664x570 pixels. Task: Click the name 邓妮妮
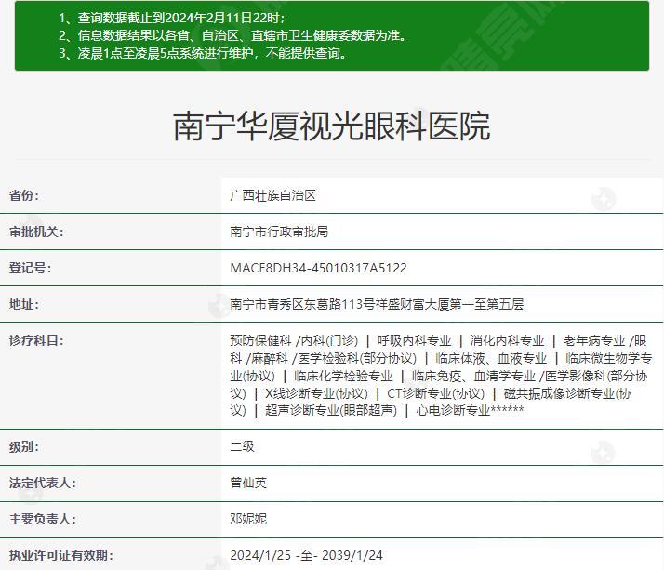pos(248,519)
